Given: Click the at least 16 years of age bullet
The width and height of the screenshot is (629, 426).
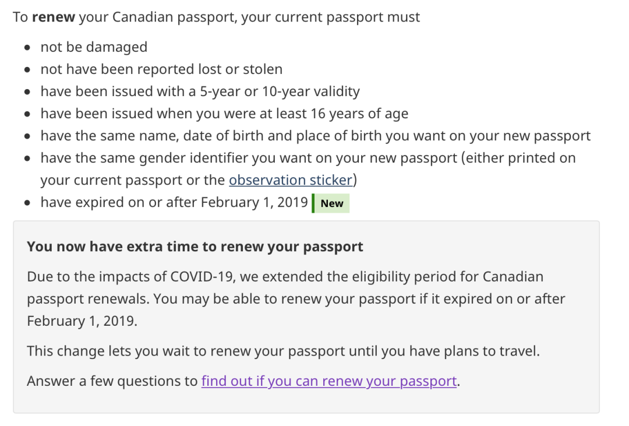Looking at the screenshot, I should (x=224, y=114).
